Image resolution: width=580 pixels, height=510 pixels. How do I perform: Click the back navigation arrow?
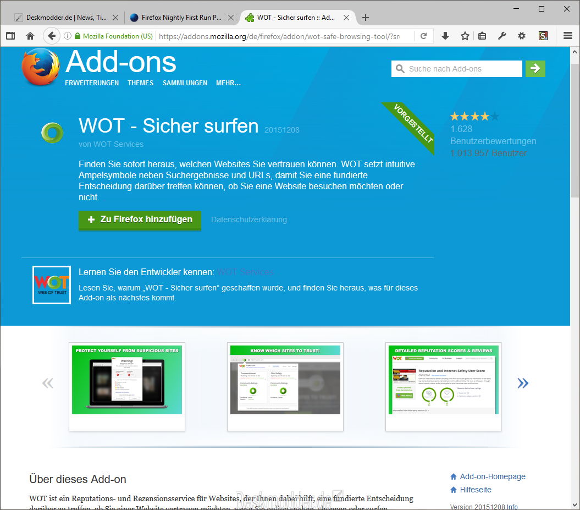52,36
